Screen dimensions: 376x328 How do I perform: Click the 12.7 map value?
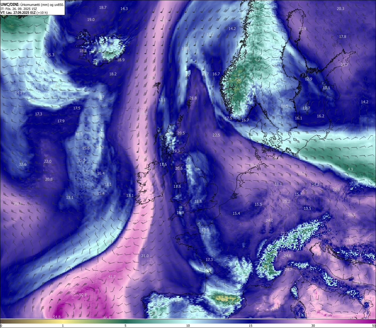(306, 108)
